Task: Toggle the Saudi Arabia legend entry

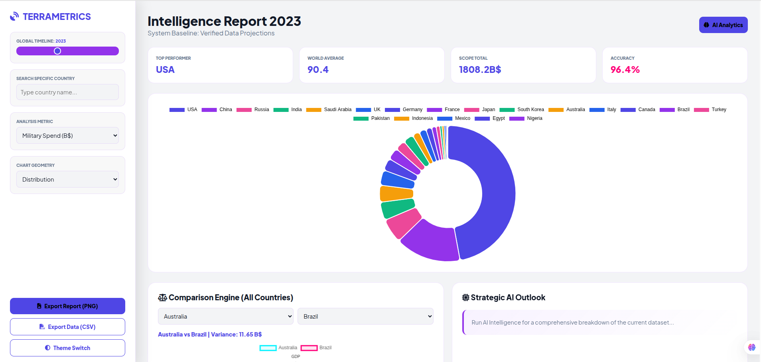Action: click(x=329, y=110)
